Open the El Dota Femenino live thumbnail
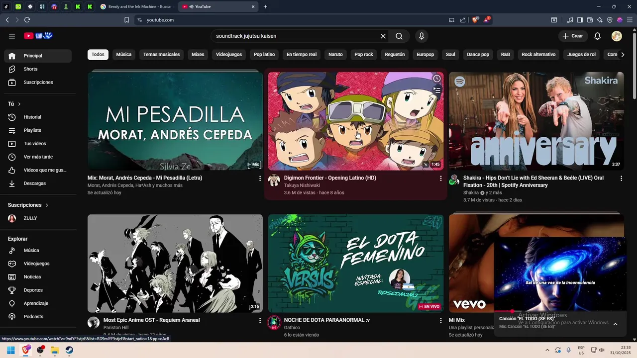The width and height of the screenshot is (637, 358). point(356,264)
